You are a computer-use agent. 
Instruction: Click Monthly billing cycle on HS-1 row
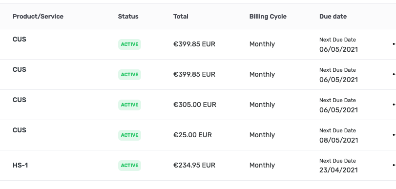coord(262,165)
